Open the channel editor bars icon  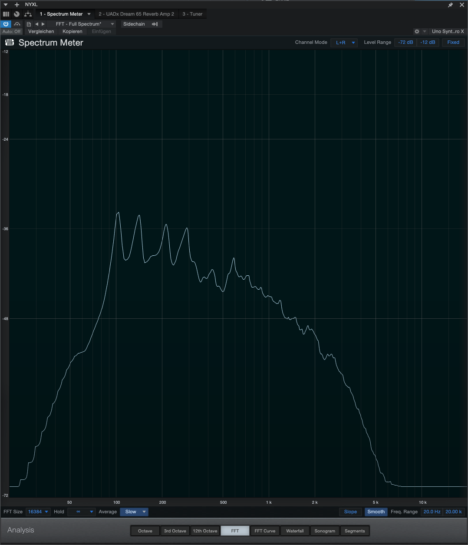point(6,14)
